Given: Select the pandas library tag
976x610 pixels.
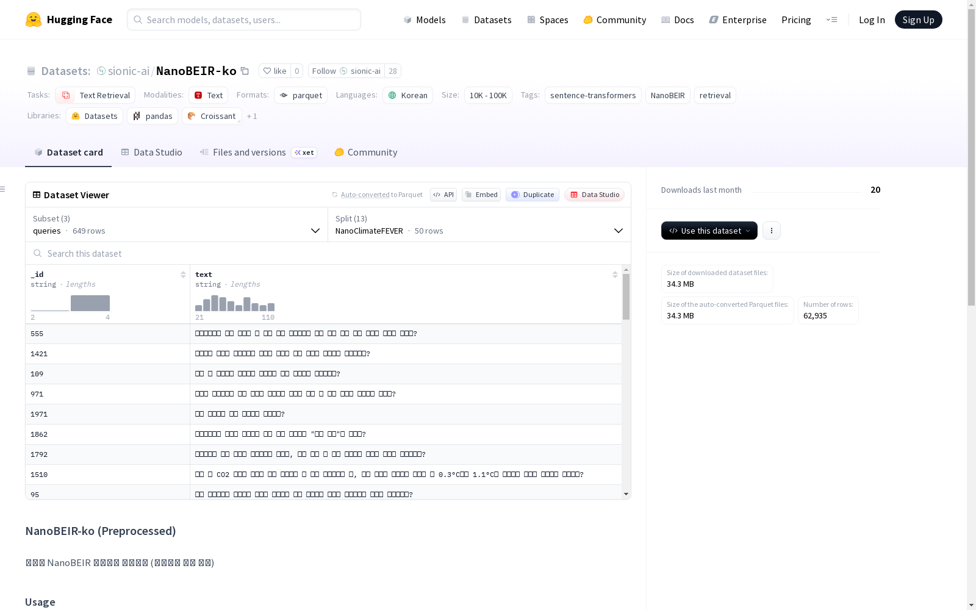Looking at the screenshot, I should (x=152, y=116).
